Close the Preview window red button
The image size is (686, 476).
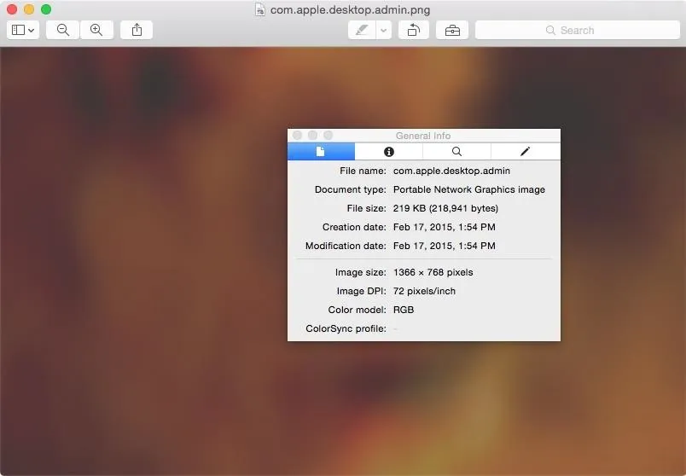(12, 9)
